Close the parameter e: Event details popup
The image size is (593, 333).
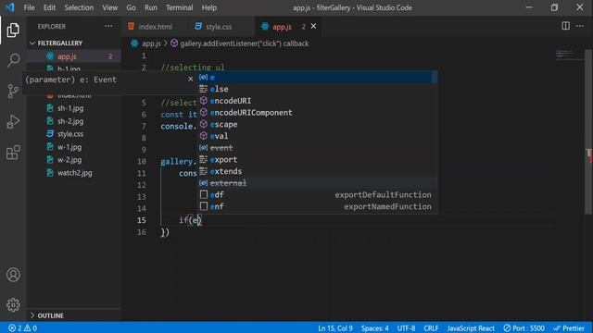pyautogui.click(x=190, y=79)
